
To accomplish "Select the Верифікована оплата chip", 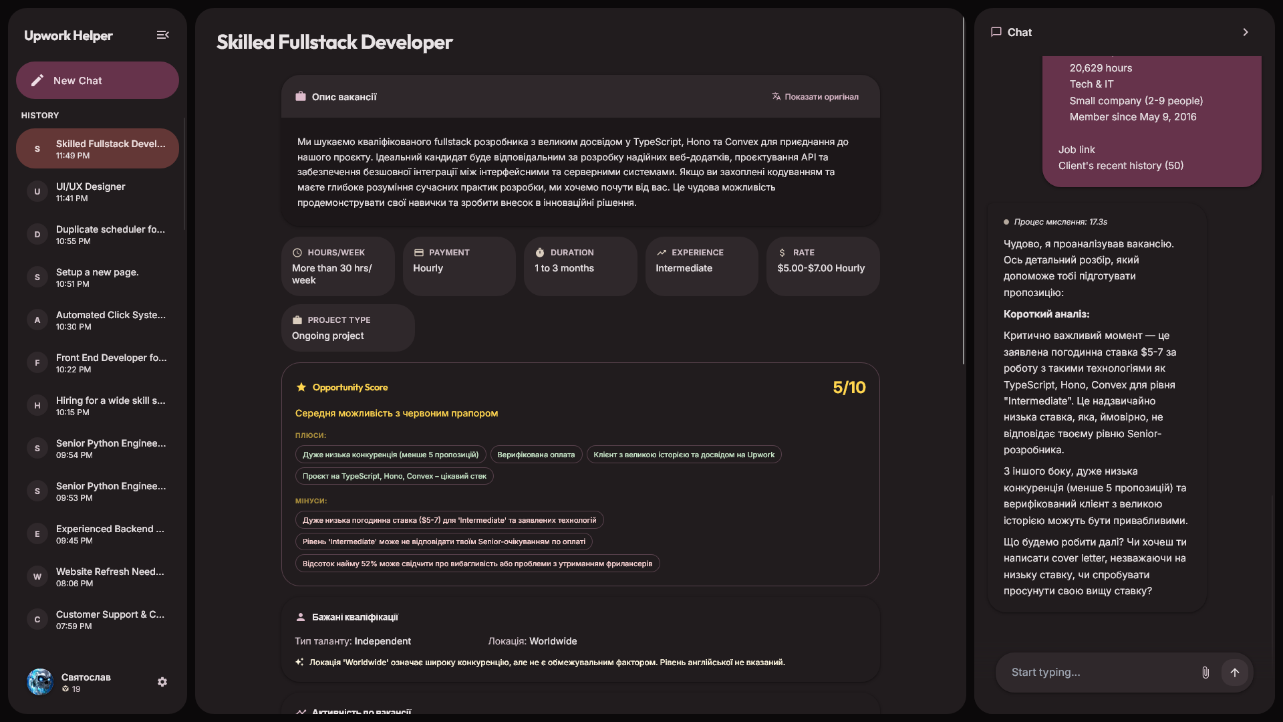I will (536, 455).
